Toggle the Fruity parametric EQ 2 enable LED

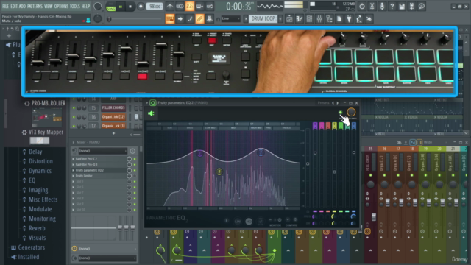135,170
